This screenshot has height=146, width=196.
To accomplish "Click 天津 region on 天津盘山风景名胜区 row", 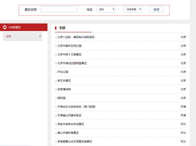I will point(183,115).
